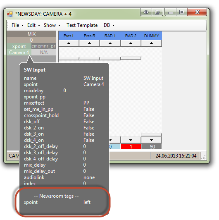Open the DB dropdown menu
This screenshot has height=220, width=219.
click(x=109, y=25)
